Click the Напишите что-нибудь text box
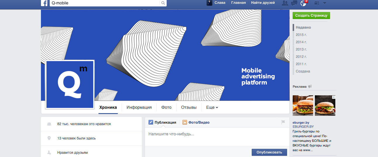This screenshot has width=378, height=157. tap(217, 137)
